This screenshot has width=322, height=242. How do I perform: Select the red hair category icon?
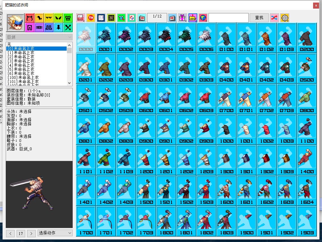(x=29, y=18)
